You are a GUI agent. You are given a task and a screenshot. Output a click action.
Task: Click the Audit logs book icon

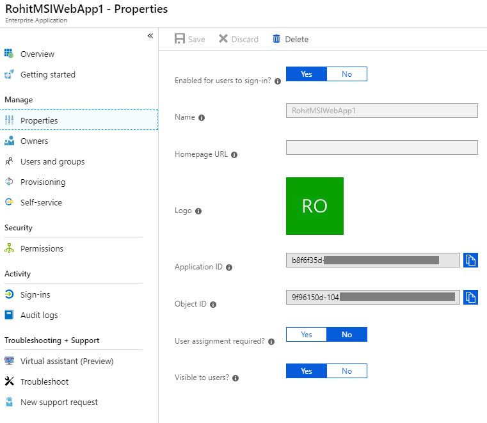click(9, 315)
